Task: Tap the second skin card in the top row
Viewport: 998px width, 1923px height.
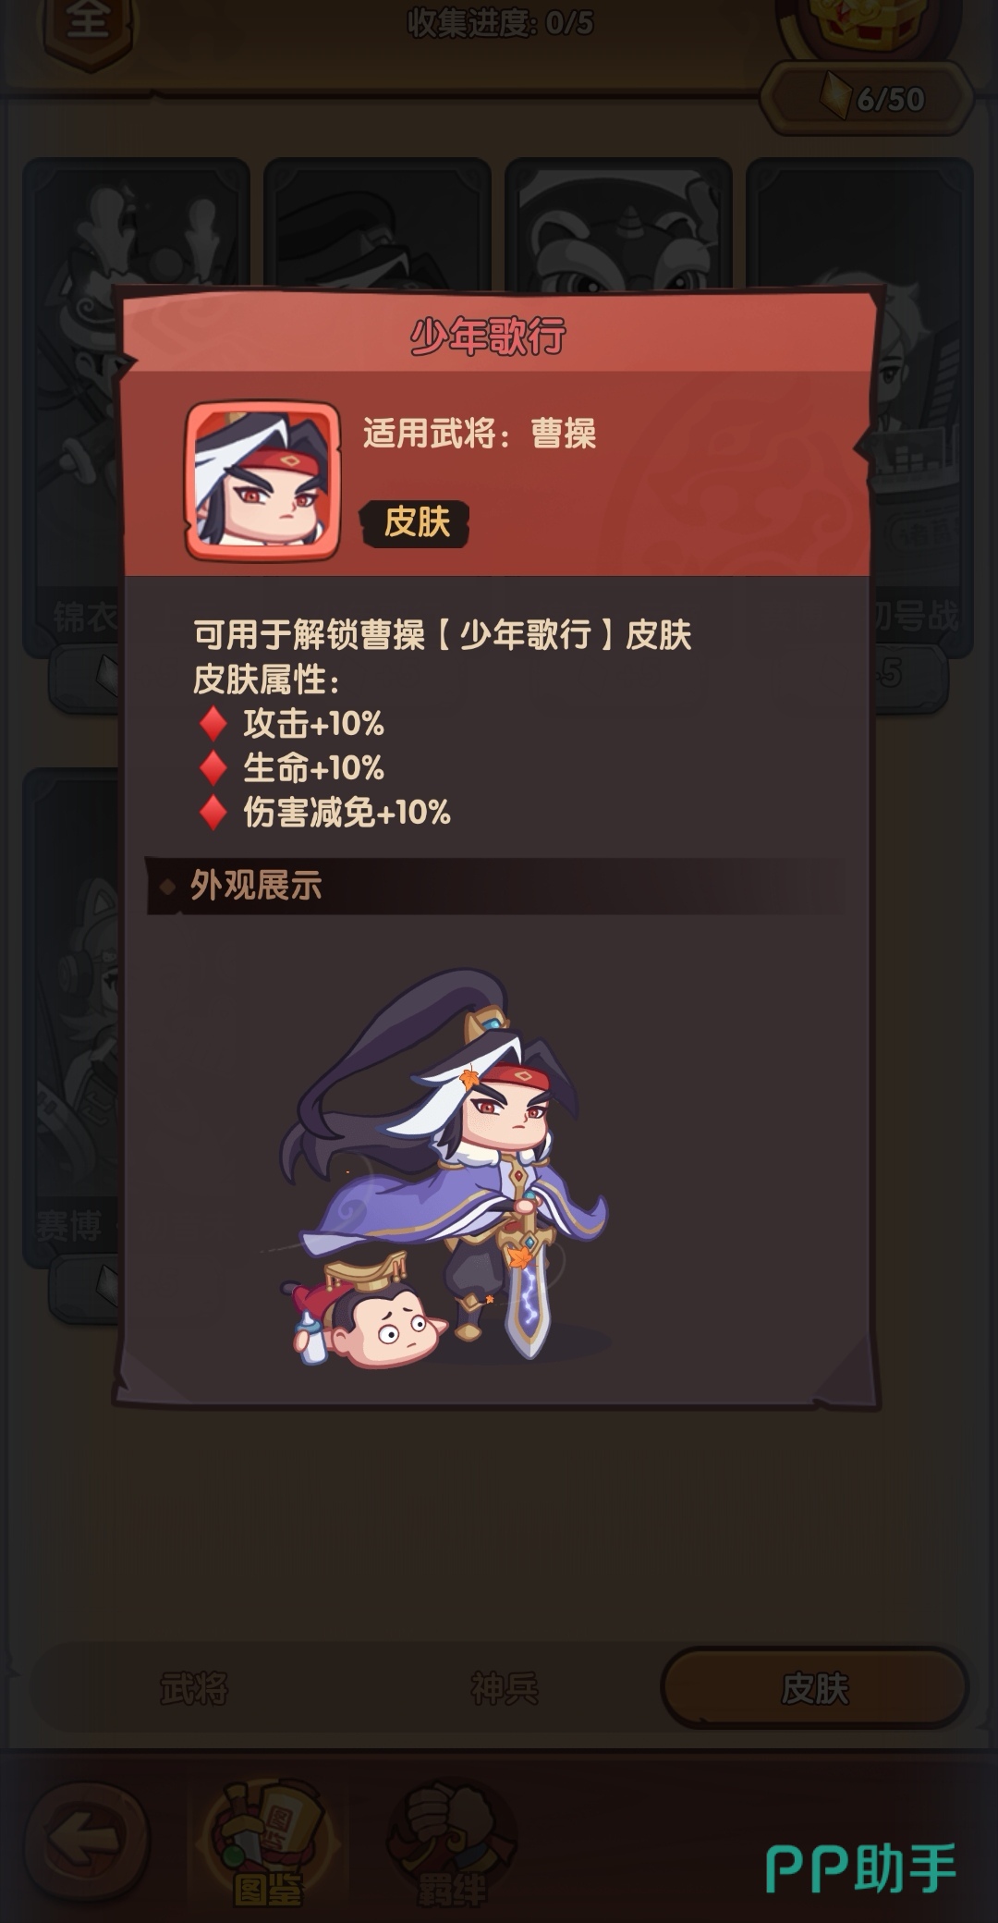Action: click(377, 224)
